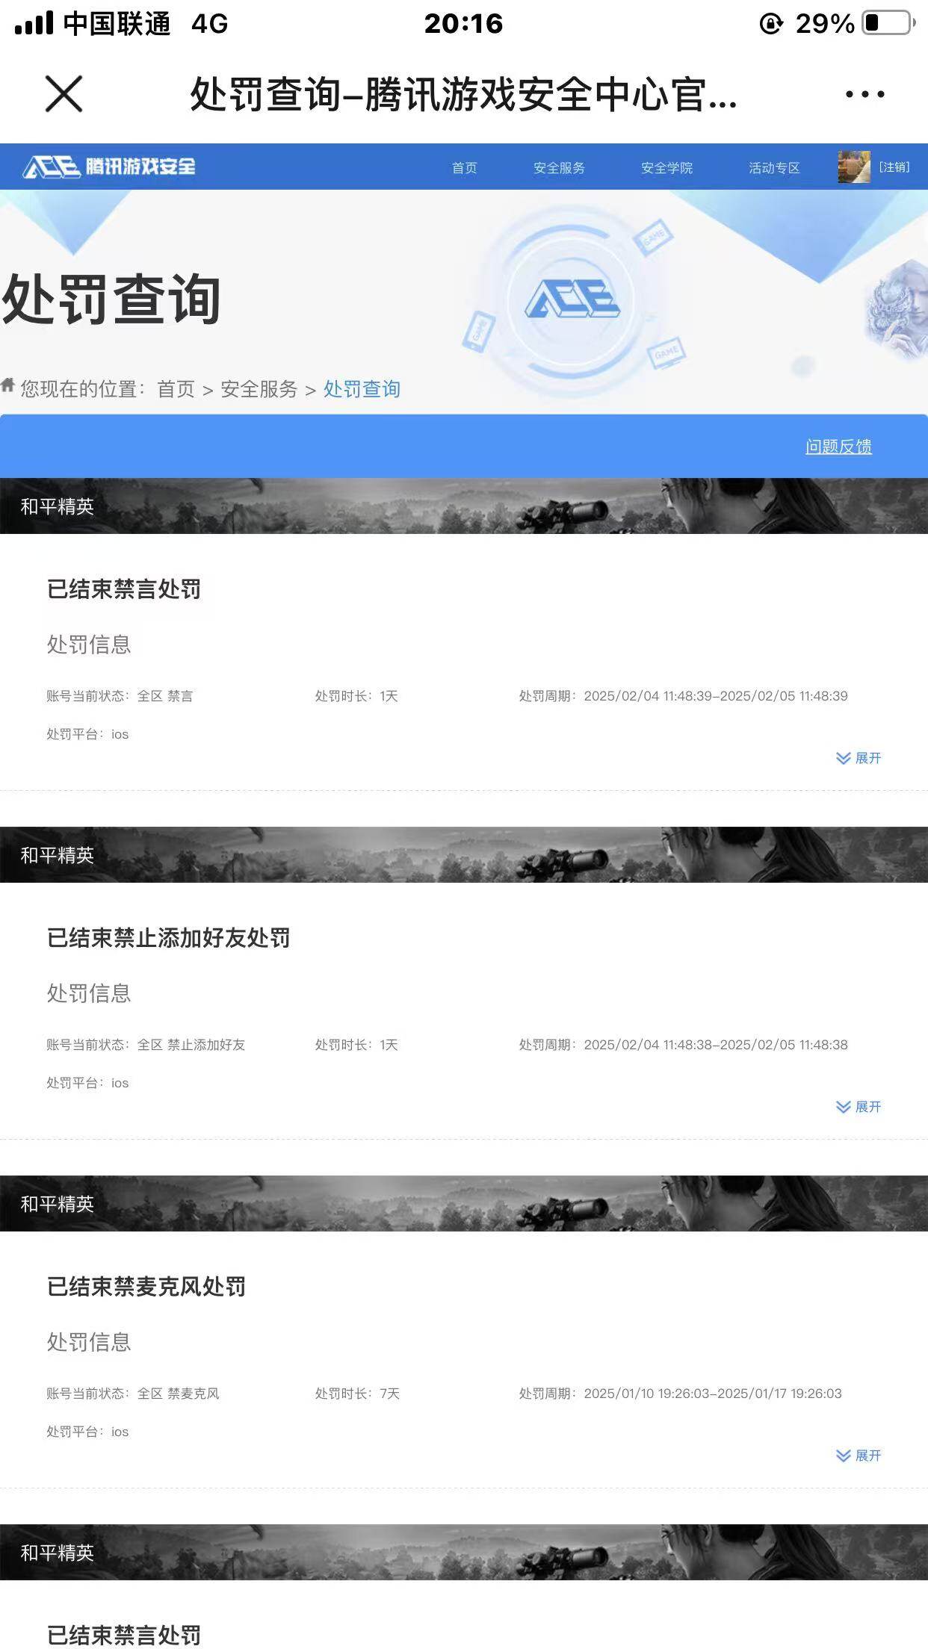Select 账号当前状态：全区 禁止添加好友 text

(x=146, y=1045)
